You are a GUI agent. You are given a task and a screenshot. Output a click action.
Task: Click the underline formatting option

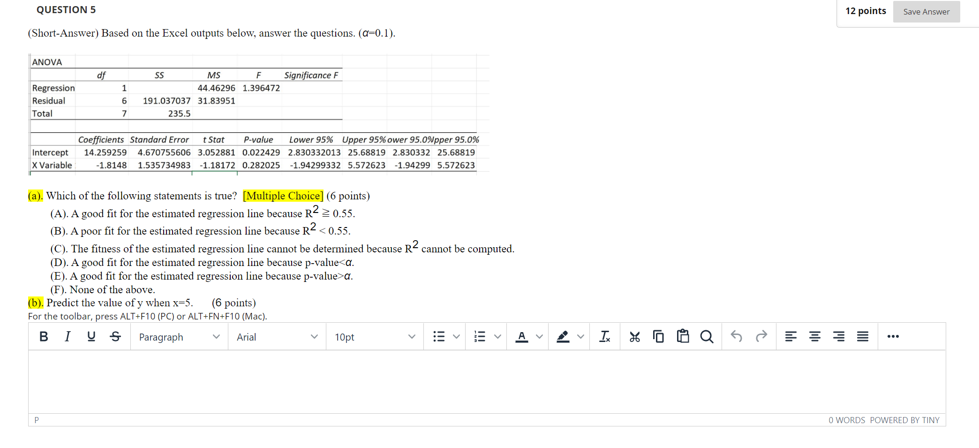(x=91, y=336)
